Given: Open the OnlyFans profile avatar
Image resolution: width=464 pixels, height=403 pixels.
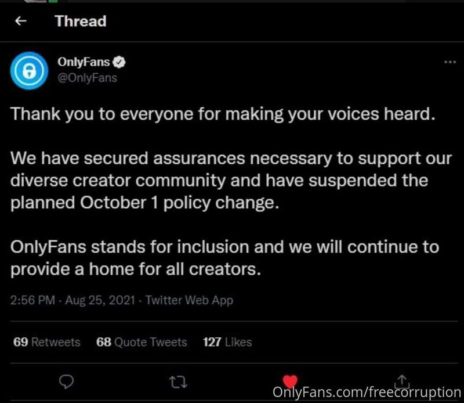Looking at the screenshot, I should click(x=29, y=71).
